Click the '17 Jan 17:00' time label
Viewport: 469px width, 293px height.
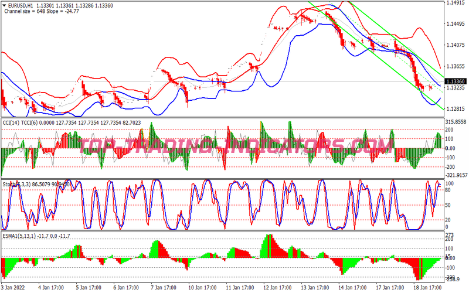(x=390, y=288)
